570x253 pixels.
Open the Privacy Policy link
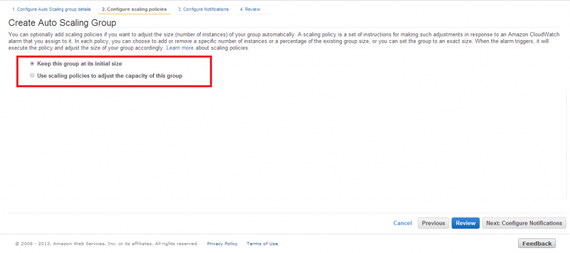222,244
